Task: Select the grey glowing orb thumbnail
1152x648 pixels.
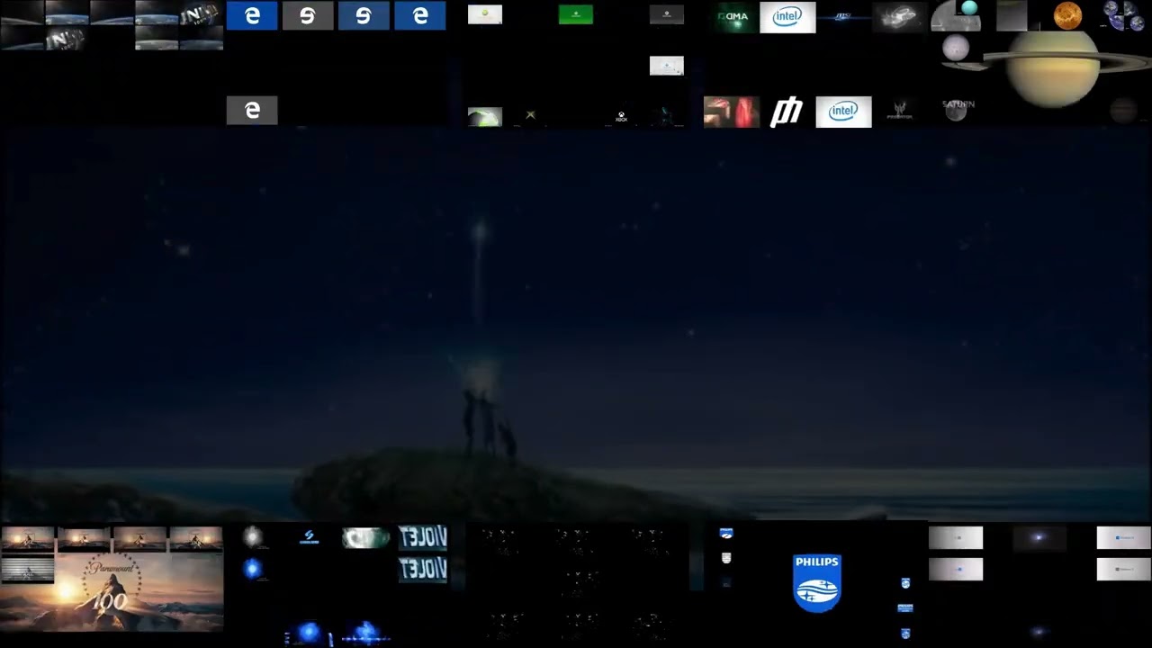Action: click(254, 537)
